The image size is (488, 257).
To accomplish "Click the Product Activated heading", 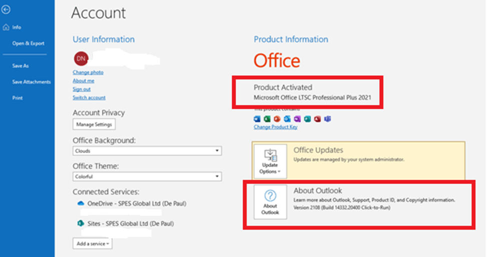I will coord(283,87).
